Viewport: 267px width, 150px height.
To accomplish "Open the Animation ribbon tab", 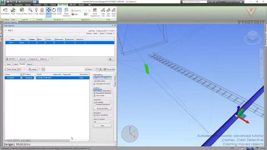I will point(37,5).
